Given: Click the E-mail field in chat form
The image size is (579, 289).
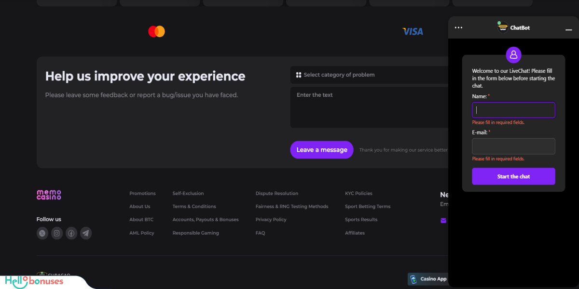Looking at the screenshot, I should 513,146.
